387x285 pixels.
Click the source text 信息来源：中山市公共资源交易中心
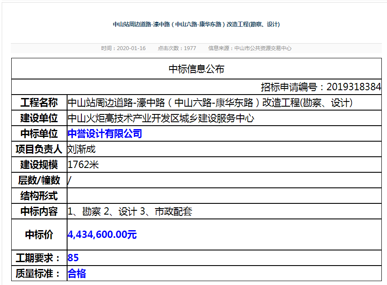click(250, 48)
